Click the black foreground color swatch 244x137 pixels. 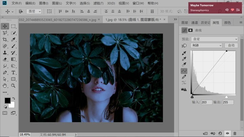coord(7,100)
